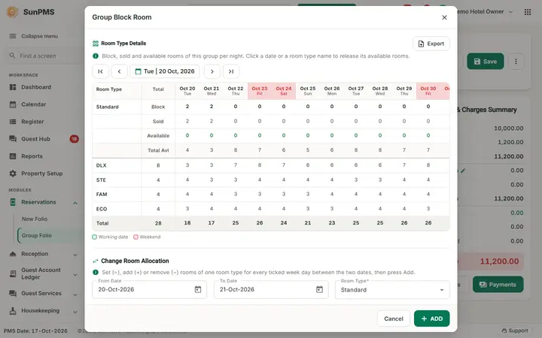
Task: Open New Folio under Reservations
Action: pyautogui.click(x=35, y=219)
